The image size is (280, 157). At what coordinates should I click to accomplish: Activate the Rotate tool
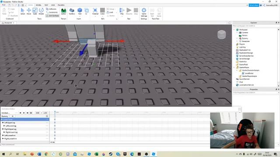[41, 11]
